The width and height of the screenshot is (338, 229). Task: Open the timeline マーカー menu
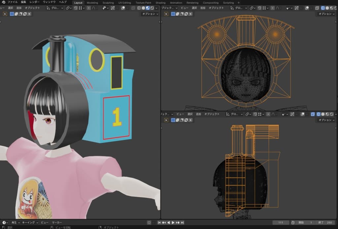[57, 222]
